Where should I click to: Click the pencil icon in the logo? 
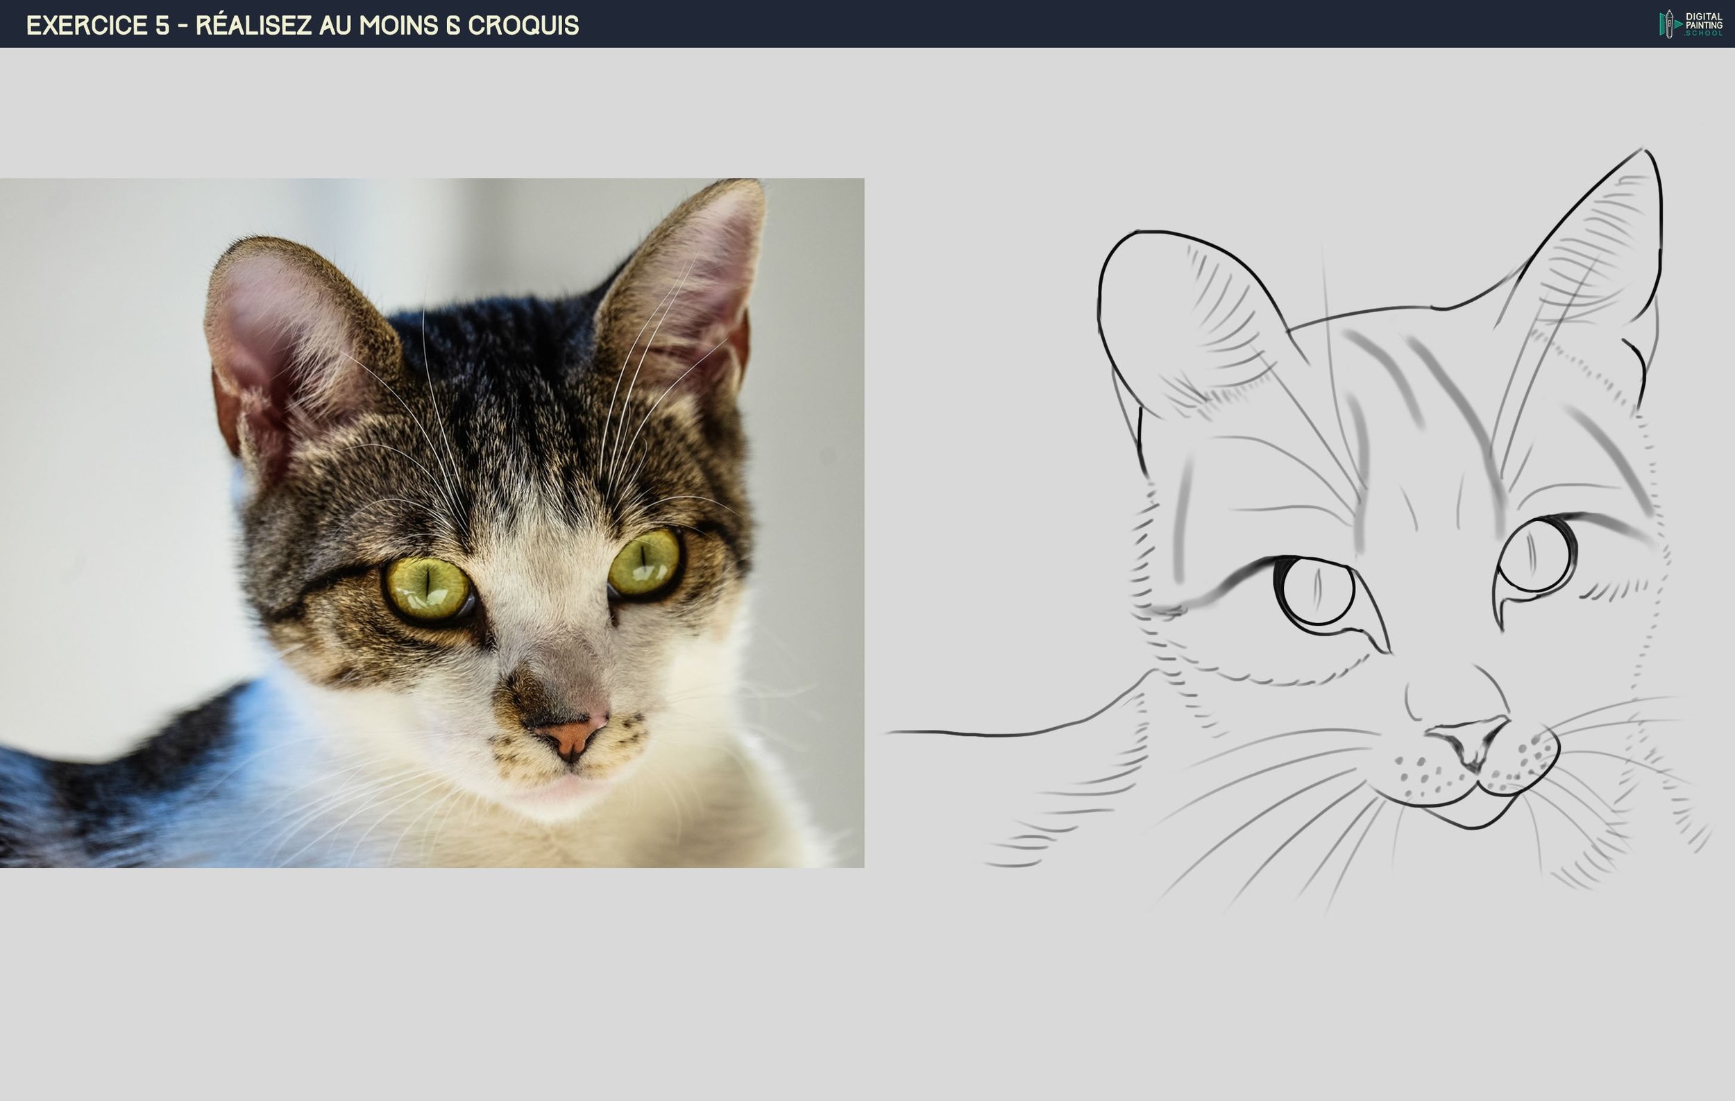pos(1668,24)
